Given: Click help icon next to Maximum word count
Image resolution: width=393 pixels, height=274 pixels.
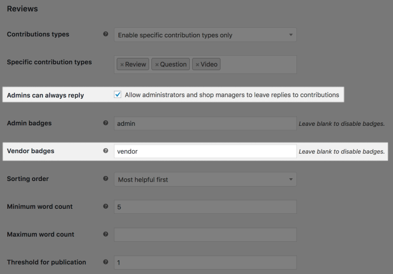Looking at the screenshot, I should (106, 234).
